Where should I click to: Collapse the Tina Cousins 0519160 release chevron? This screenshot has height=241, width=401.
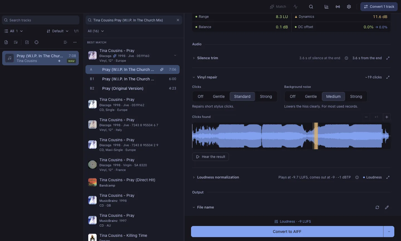click(175, 55)
